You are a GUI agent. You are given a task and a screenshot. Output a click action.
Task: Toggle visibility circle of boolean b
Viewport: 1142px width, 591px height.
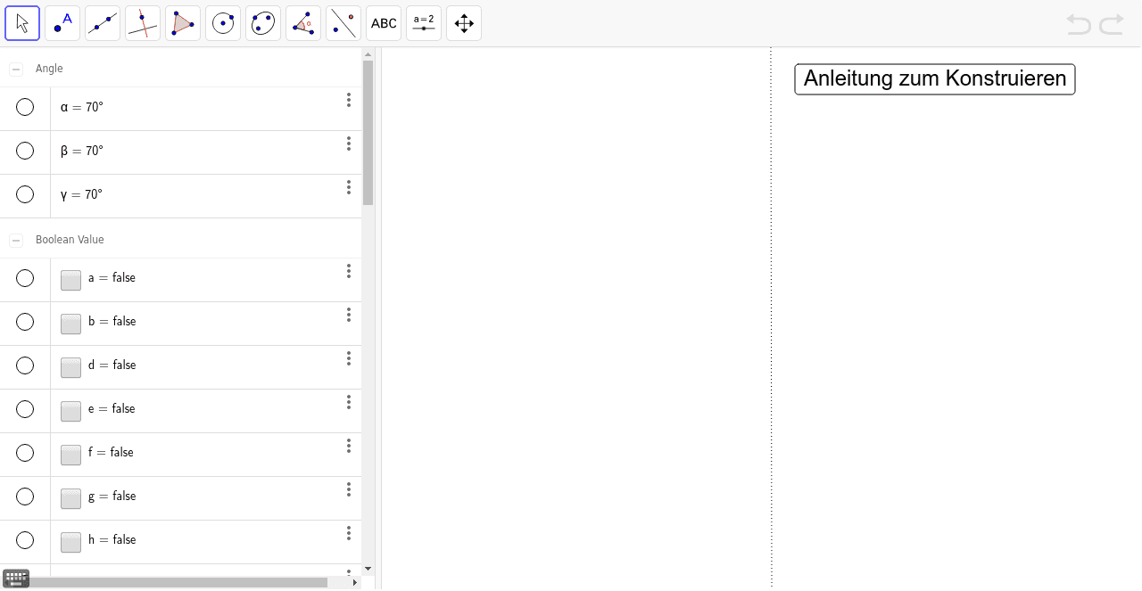pyautogui.click(x=25, y=322)
